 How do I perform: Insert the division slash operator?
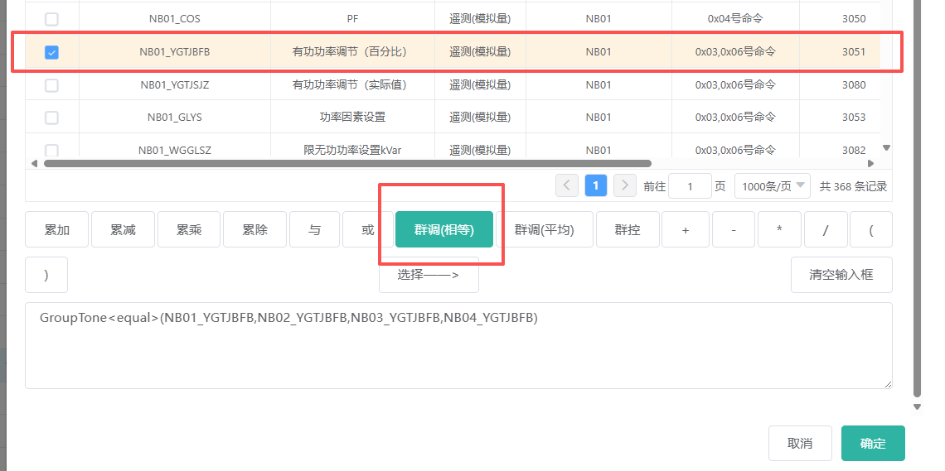pos(825,230)
